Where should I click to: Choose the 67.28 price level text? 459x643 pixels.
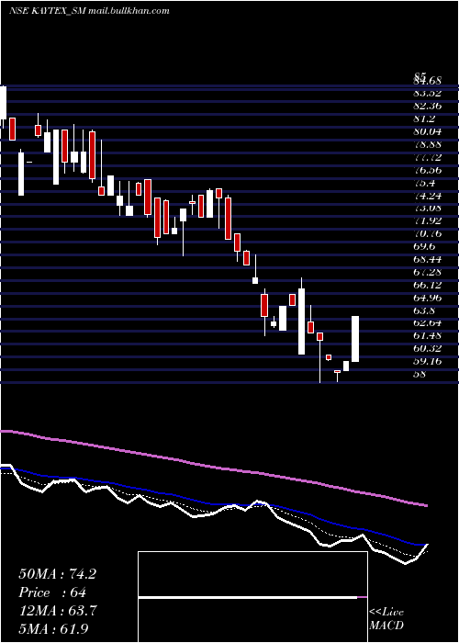428,272
